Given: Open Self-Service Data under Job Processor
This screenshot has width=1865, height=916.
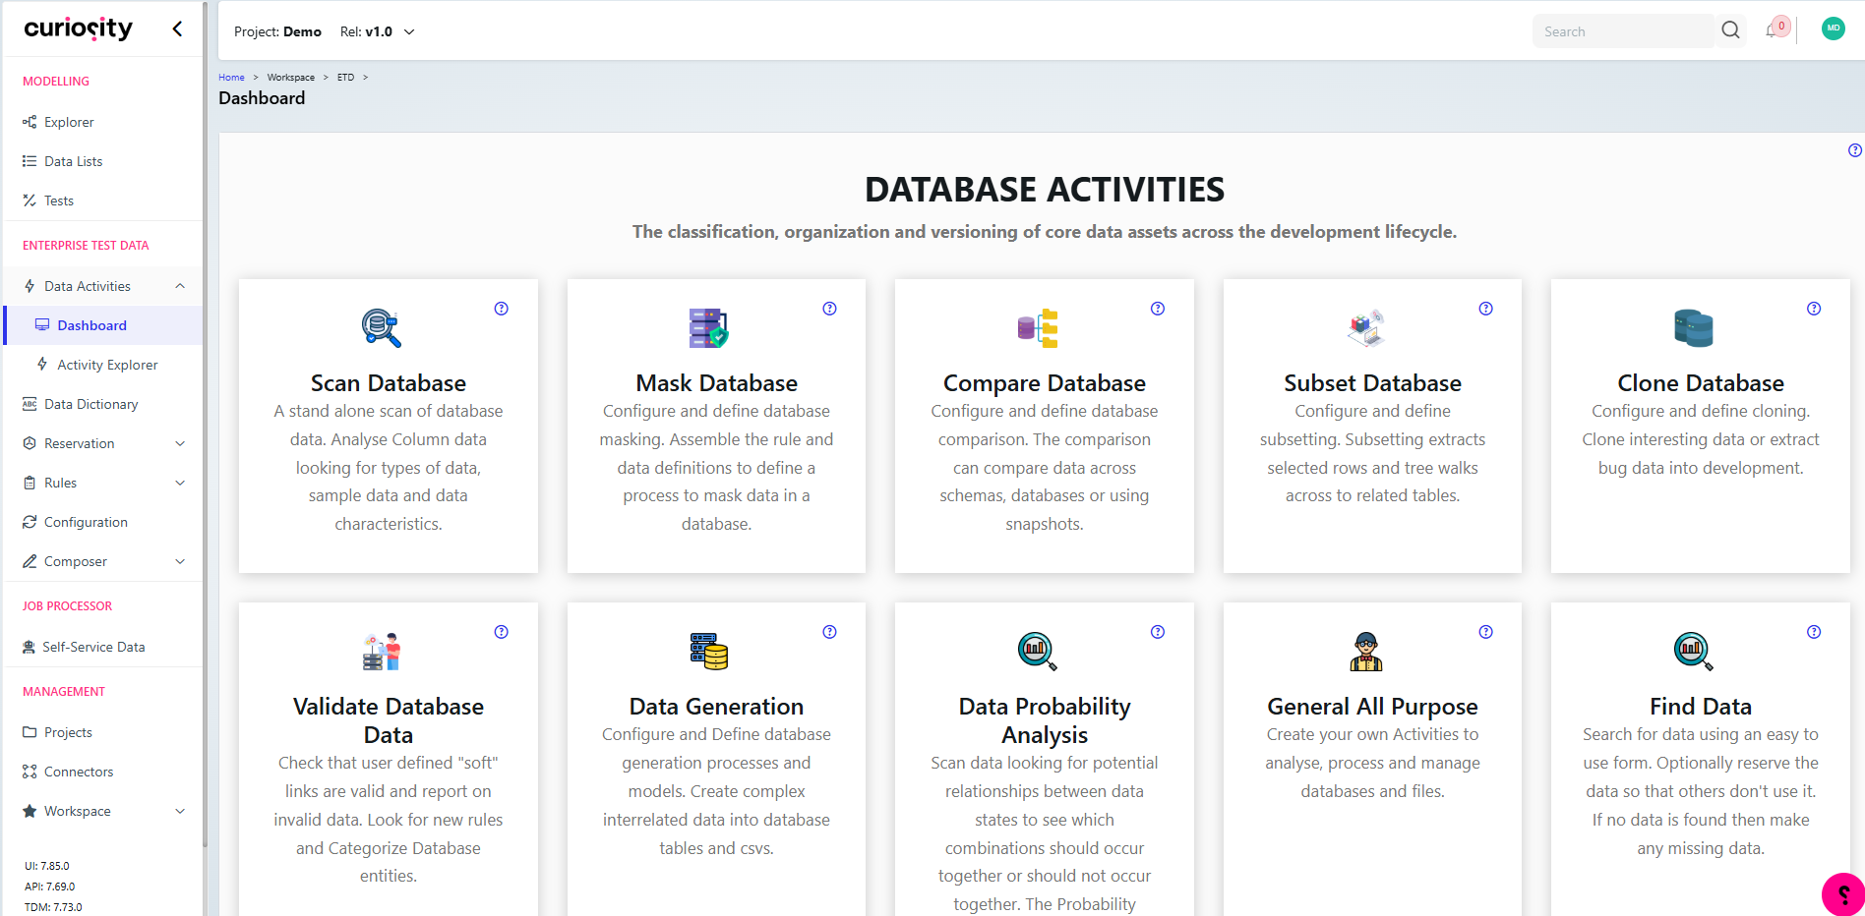Looking at the screenshot, I should click(x=94, y=647).
